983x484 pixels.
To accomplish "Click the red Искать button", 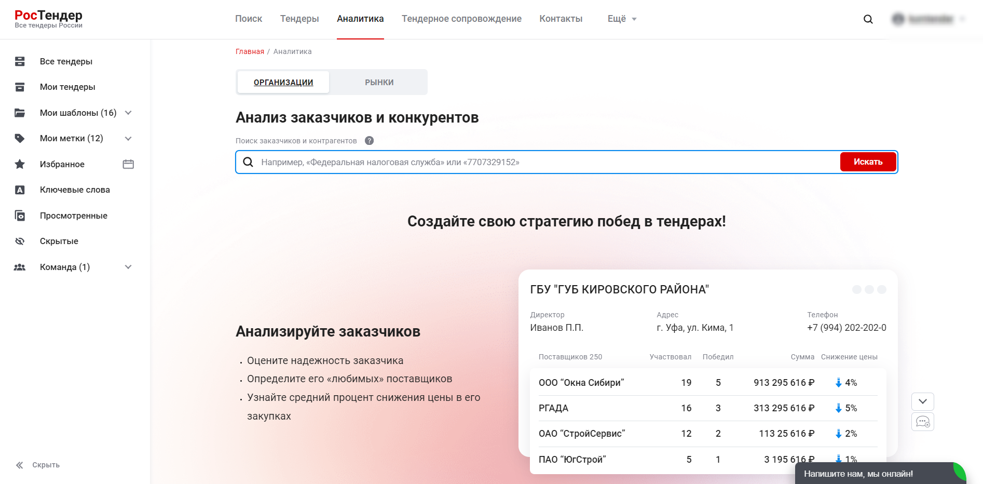I will (x=868, y=162).
